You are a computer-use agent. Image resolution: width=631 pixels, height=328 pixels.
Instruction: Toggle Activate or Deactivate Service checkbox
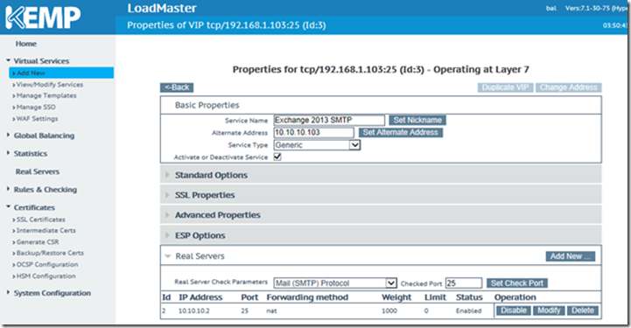coord(277,157)
